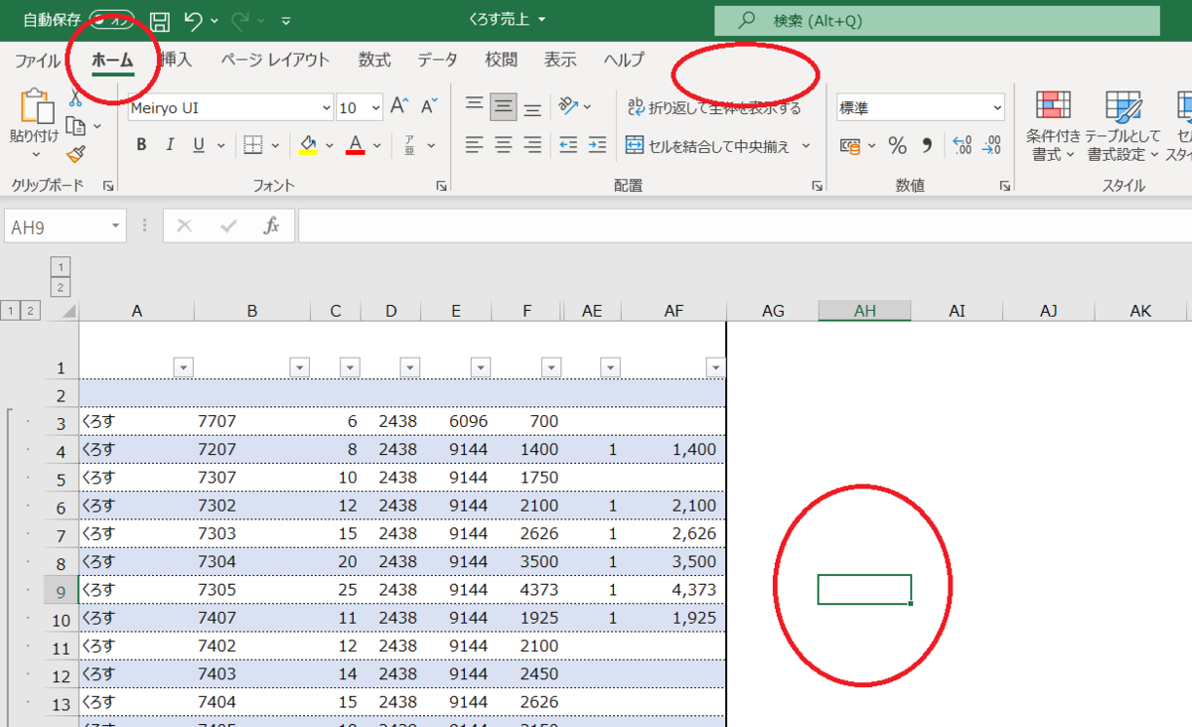Apply the borders icon
Viewport: 1192px width, 727px height.
tap(253, 145)
